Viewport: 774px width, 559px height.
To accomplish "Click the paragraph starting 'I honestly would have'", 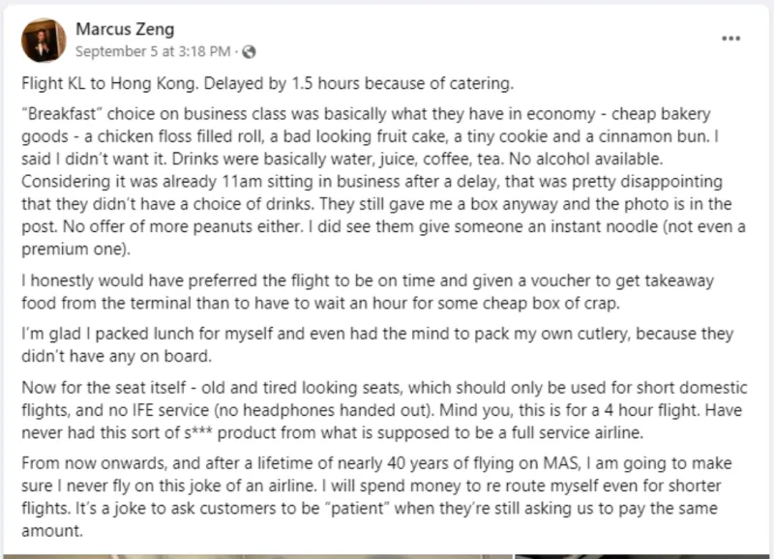I will pyautogui.click(x=368, y=291).
